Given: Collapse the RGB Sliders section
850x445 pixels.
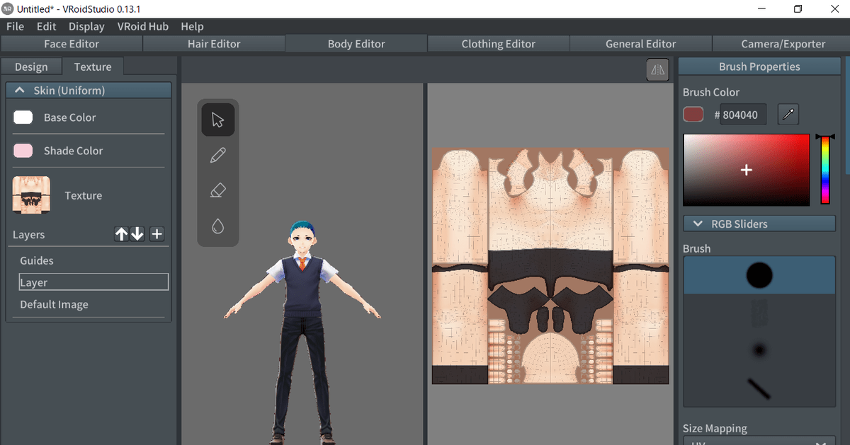Looking at the screenshot, I should point(759,224).
